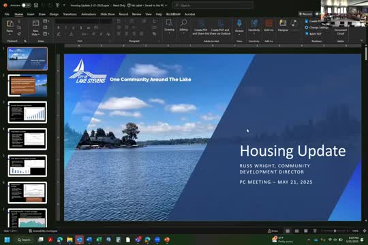368x245 pixels.
Task: Switch to Slide Sorter view icon
Action: click(x=296, y=231)
